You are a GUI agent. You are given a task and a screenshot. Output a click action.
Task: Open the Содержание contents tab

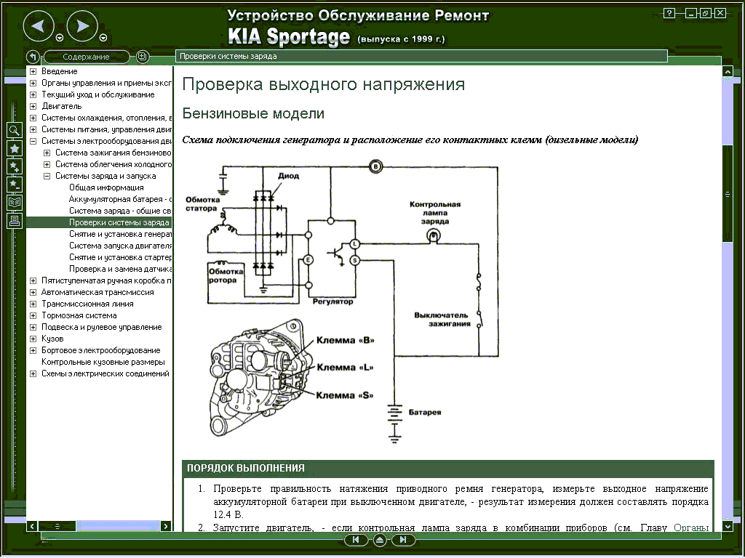coord(86,57)
